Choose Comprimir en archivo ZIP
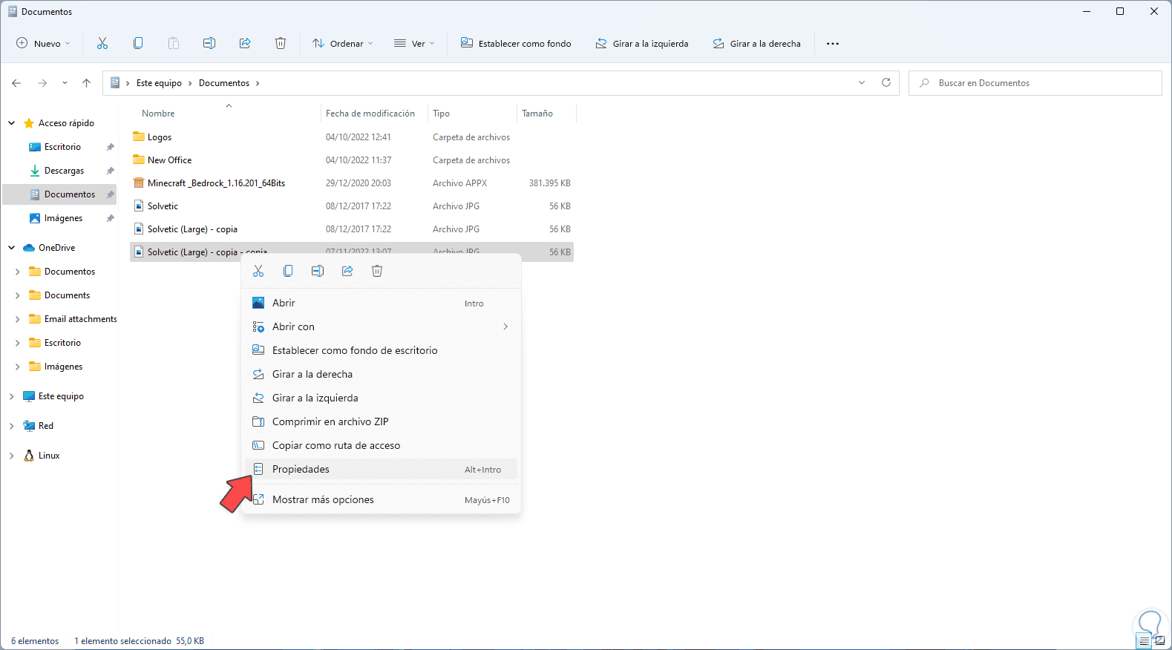The image size is (1172, 650). (382, 421)
